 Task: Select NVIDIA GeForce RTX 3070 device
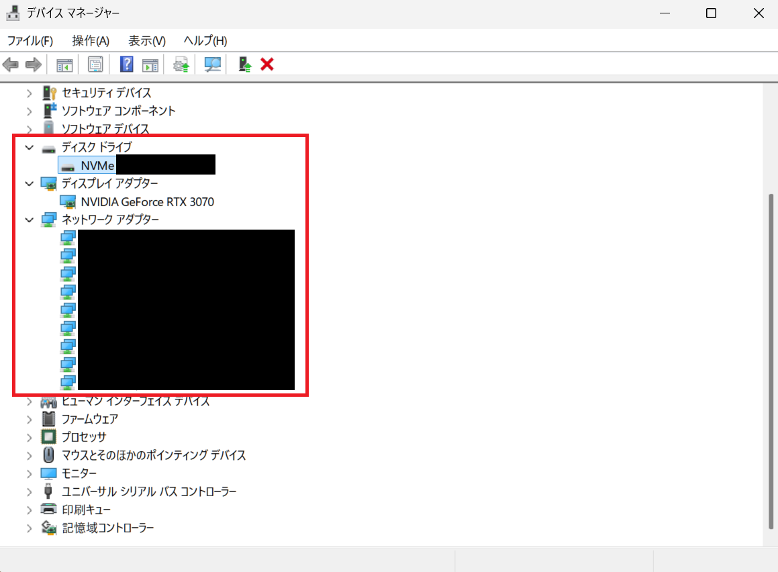(147, 201)
